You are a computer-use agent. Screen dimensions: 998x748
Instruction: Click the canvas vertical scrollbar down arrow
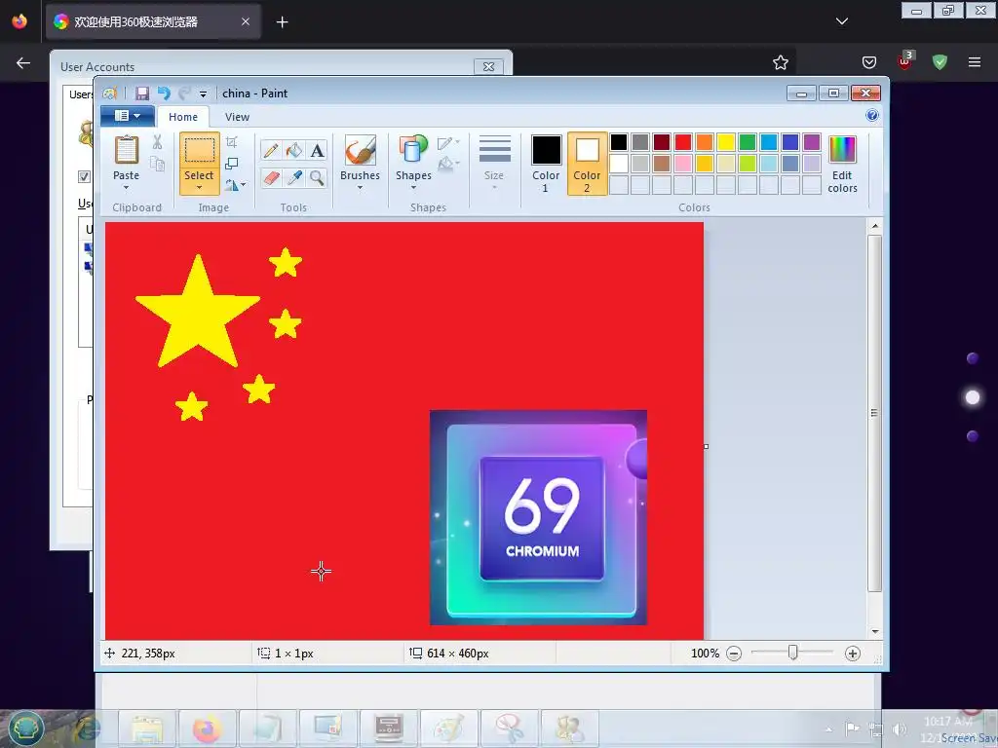[x=875, y=631]
